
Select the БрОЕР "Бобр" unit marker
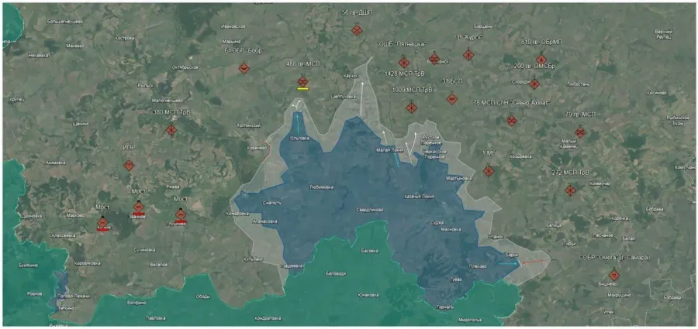coord(244,68)
